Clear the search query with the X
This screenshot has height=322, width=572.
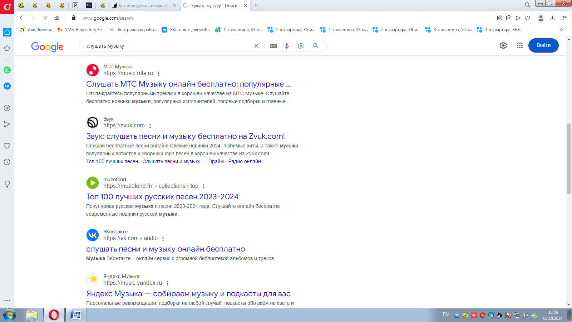tap(256, 46)
